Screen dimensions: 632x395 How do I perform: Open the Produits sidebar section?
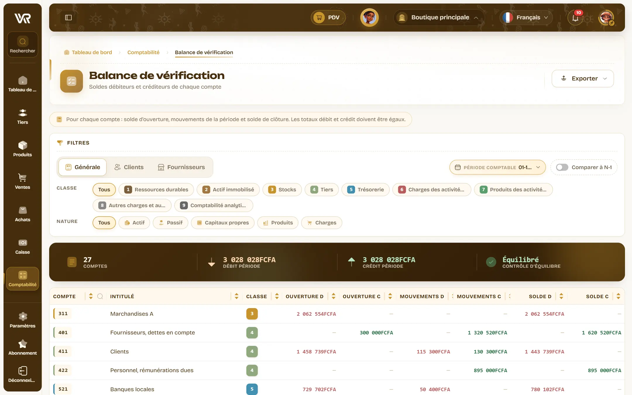point(23,149)
